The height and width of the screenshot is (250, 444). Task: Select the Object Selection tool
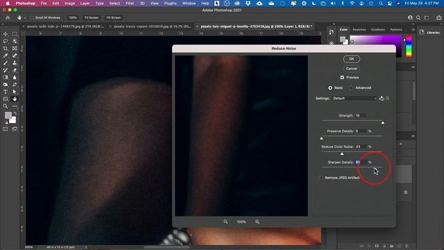coord(15,42)
